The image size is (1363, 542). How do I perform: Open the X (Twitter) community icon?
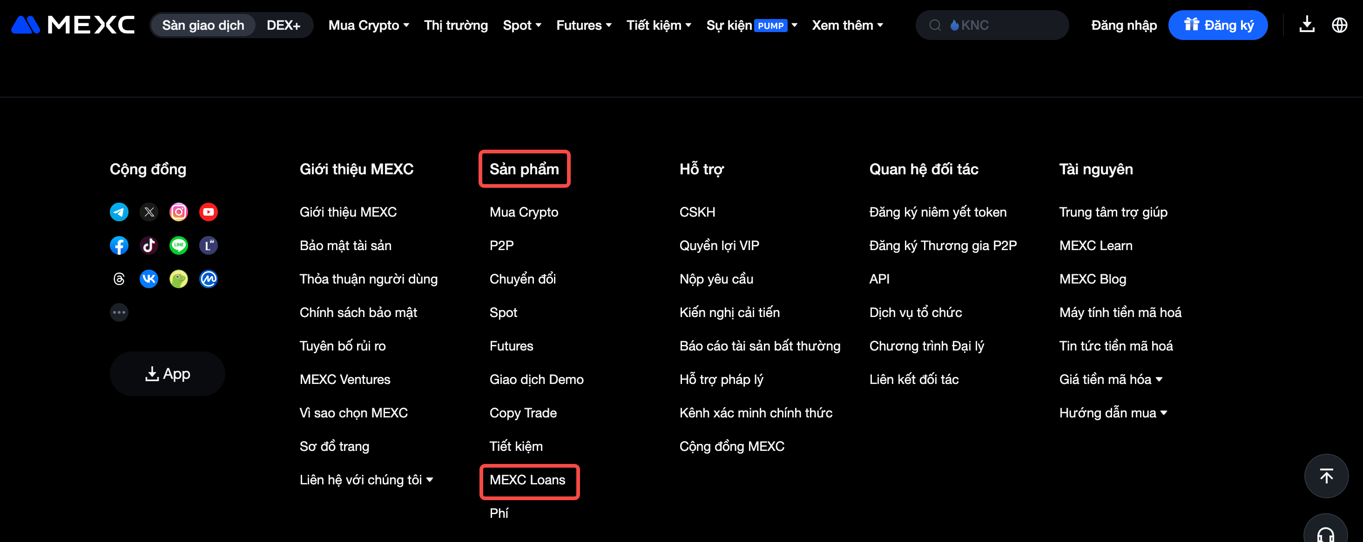[149, 212]
